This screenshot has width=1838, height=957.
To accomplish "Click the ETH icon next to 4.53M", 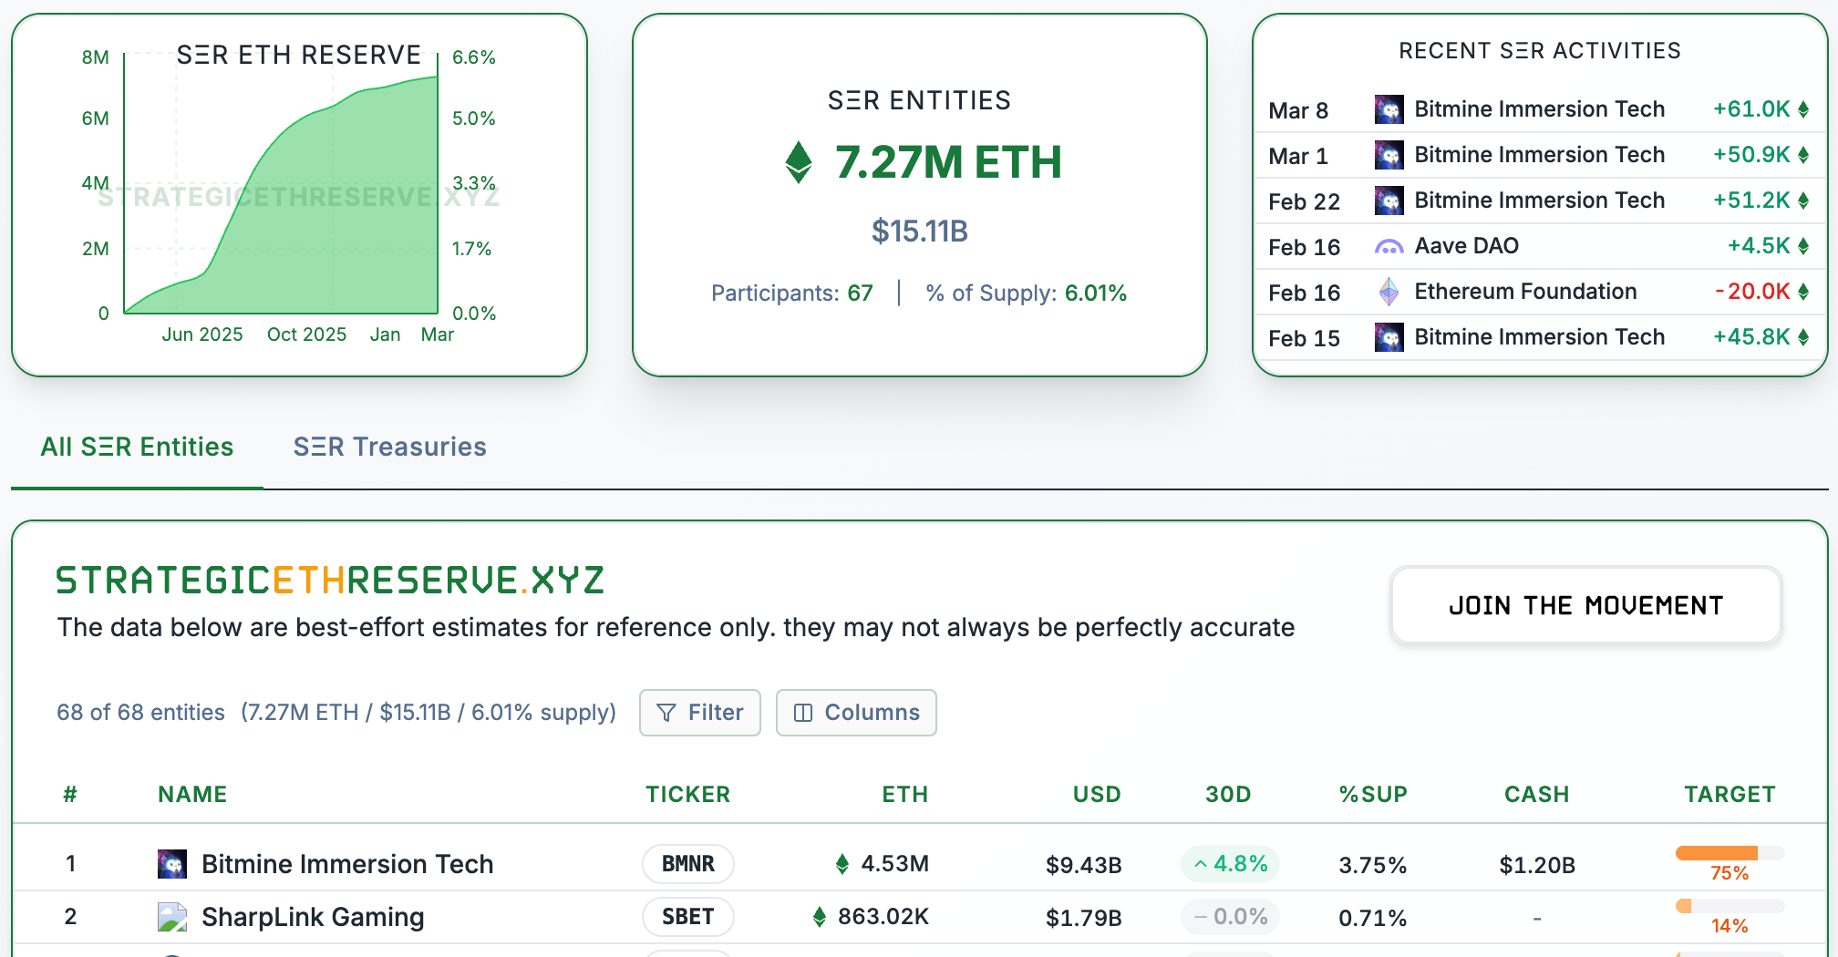I will click(x=842, y=864).
